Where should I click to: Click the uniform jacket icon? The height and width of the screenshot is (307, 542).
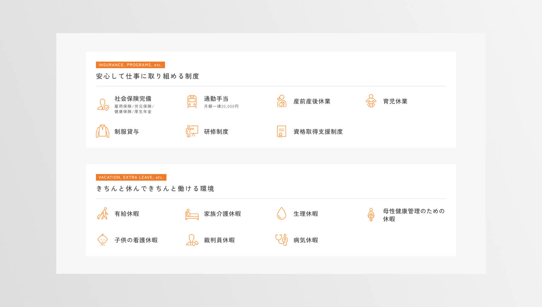[x=102, y=131]
